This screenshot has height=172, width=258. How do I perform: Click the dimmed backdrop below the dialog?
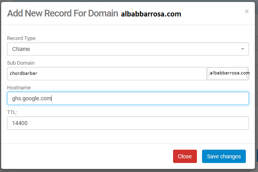pos(128,170)
